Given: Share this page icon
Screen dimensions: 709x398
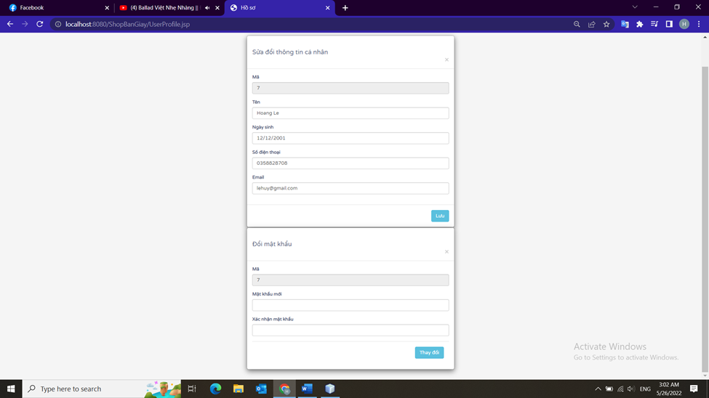Looking at the screenshot, I should [591, 25].
